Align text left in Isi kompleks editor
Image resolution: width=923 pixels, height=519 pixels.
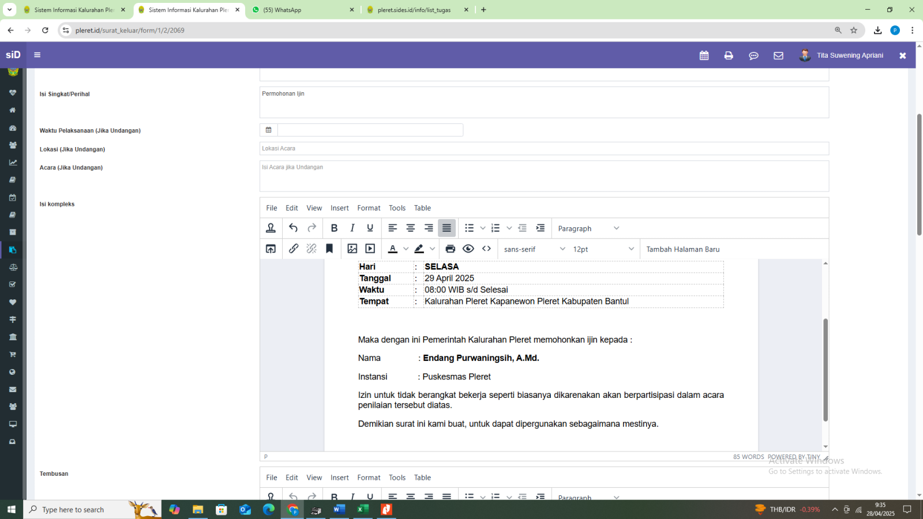coord(392,228)
